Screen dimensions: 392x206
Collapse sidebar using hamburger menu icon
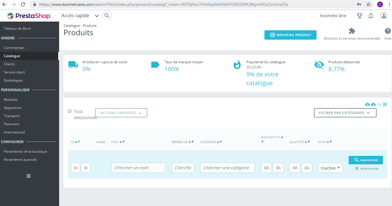coord(29,176)
